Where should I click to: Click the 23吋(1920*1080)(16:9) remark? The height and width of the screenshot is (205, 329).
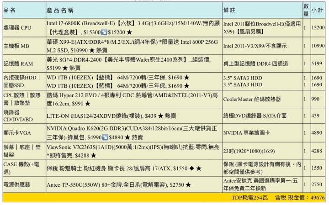[x=249, y=151]
